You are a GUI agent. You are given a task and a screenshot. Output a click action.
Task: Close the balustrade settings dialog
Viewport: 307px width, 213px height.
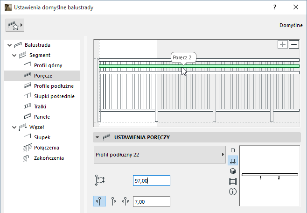pyautogui.click(x=296, y=7)
